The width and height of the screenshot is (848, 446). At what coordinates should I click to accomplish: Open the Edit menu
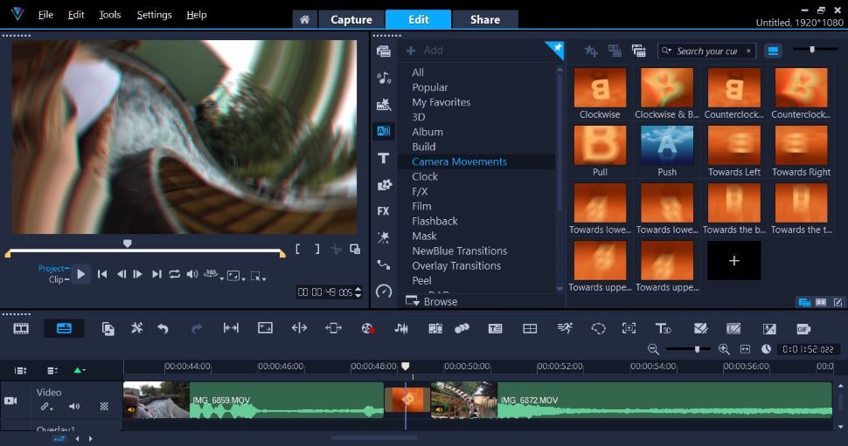click(x=76, y=15)
